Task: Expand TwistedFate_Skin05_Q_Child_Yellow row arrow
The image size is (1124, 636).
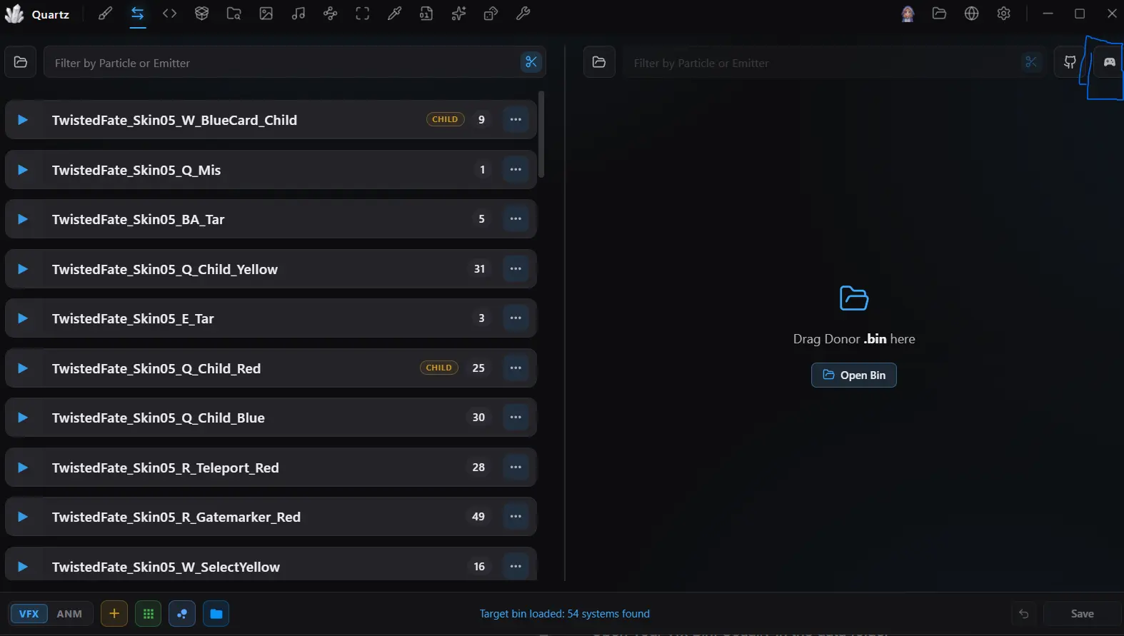Action: point(23,269)
